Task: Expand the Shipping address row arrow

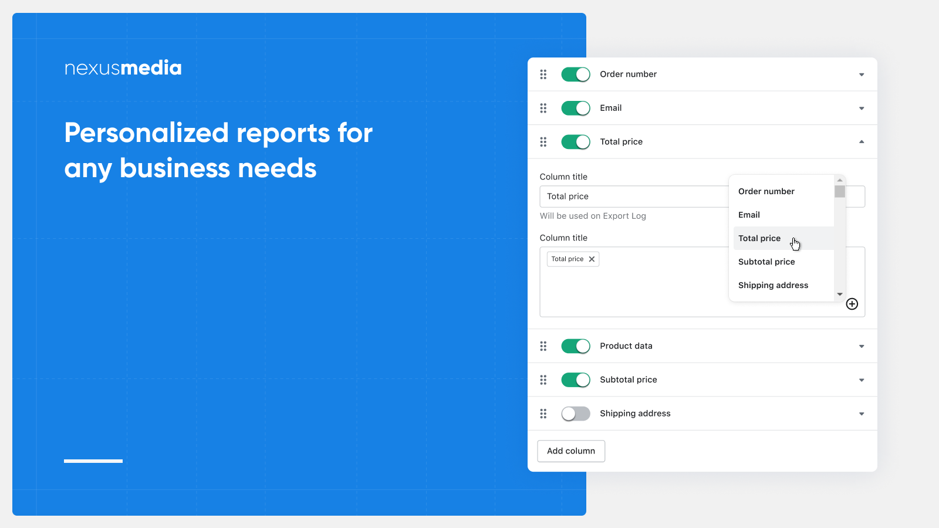Action: tap(862, 414)
